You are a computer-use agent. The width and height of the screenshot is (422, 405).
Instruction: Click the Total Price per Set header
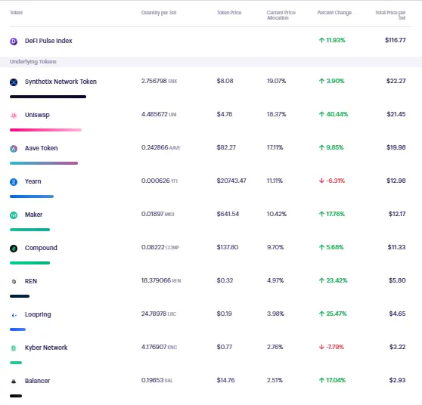click(x=390, y=15)
